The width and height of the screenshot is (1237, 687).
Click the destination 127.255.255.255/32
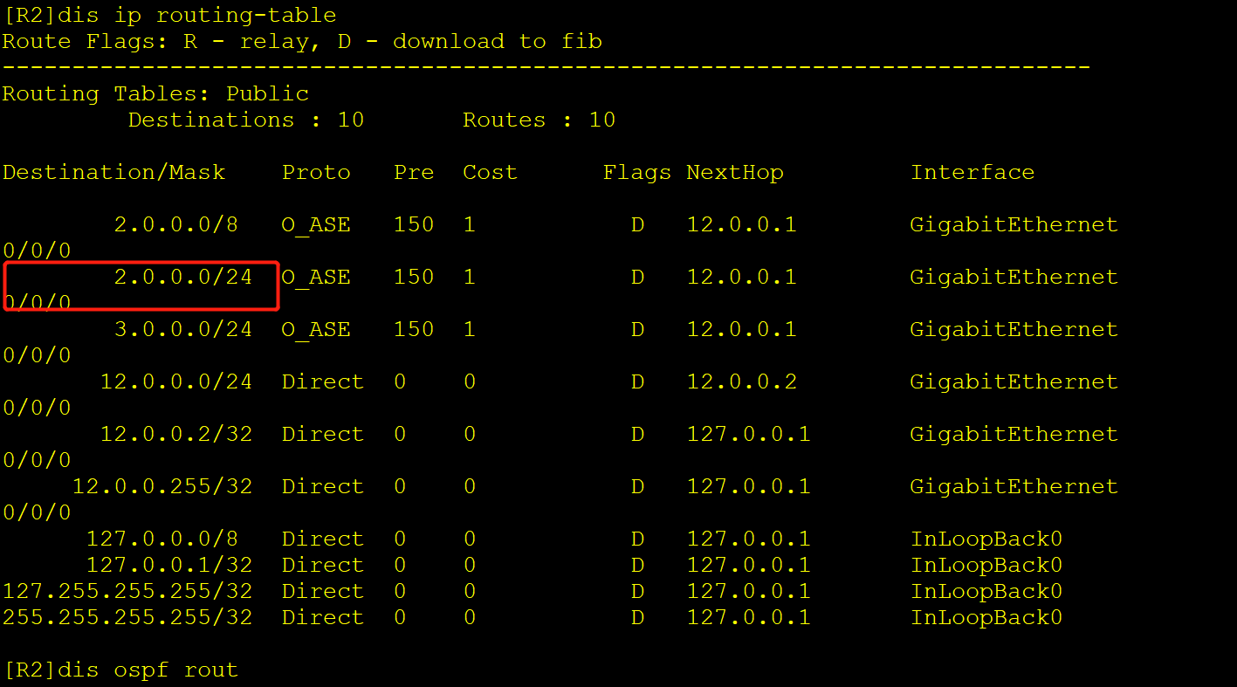[x=127, y=591]
